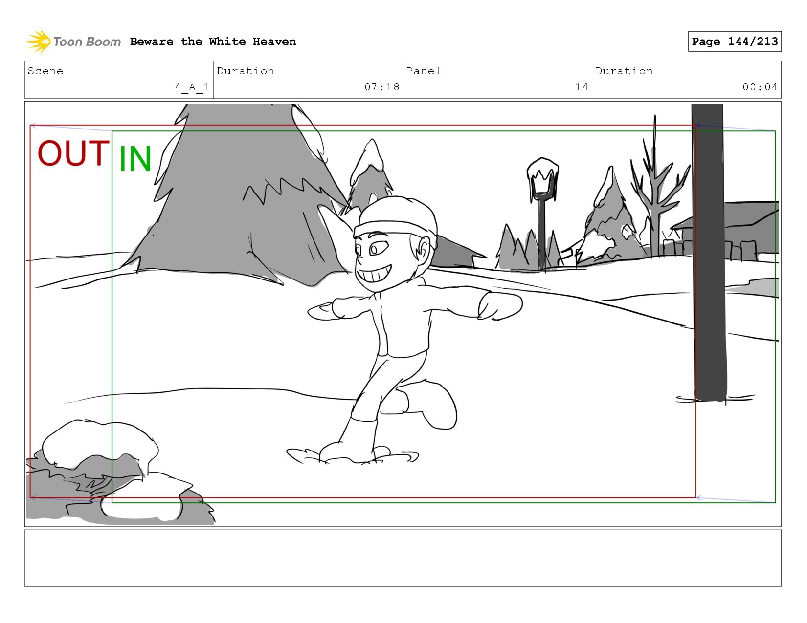
Task: Click the title 'Beware the White Heaven'
Action: pyautogui.click(x=213, y=42)
